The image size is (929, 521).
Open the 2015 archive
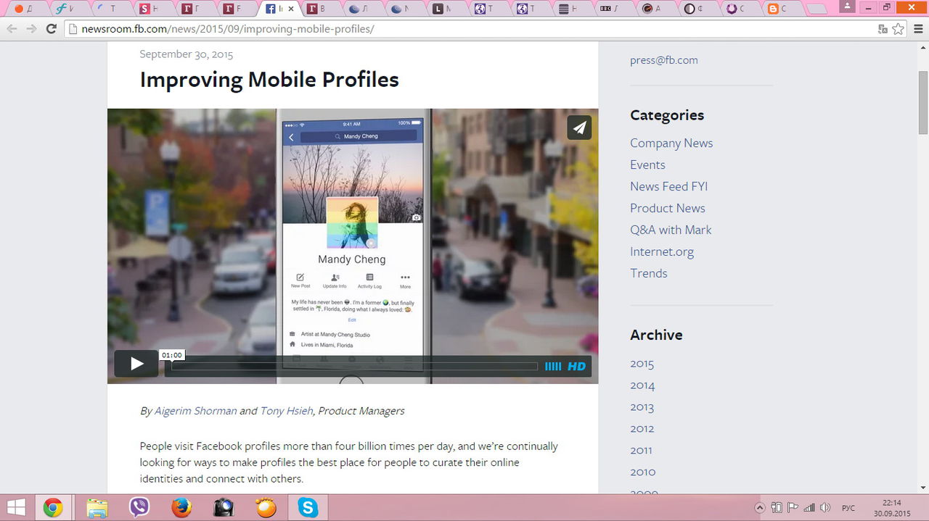[x=642, y=363]
